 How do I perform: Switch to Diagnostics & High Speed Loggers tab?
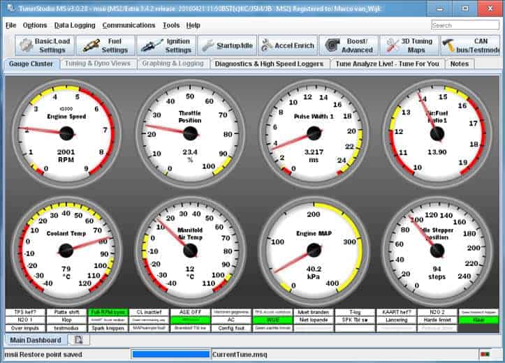pos(269,64)
